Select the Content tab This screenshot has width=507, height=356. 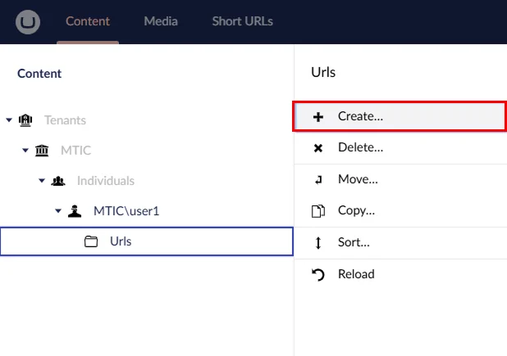pyautogui.click(x=88, y=21)
